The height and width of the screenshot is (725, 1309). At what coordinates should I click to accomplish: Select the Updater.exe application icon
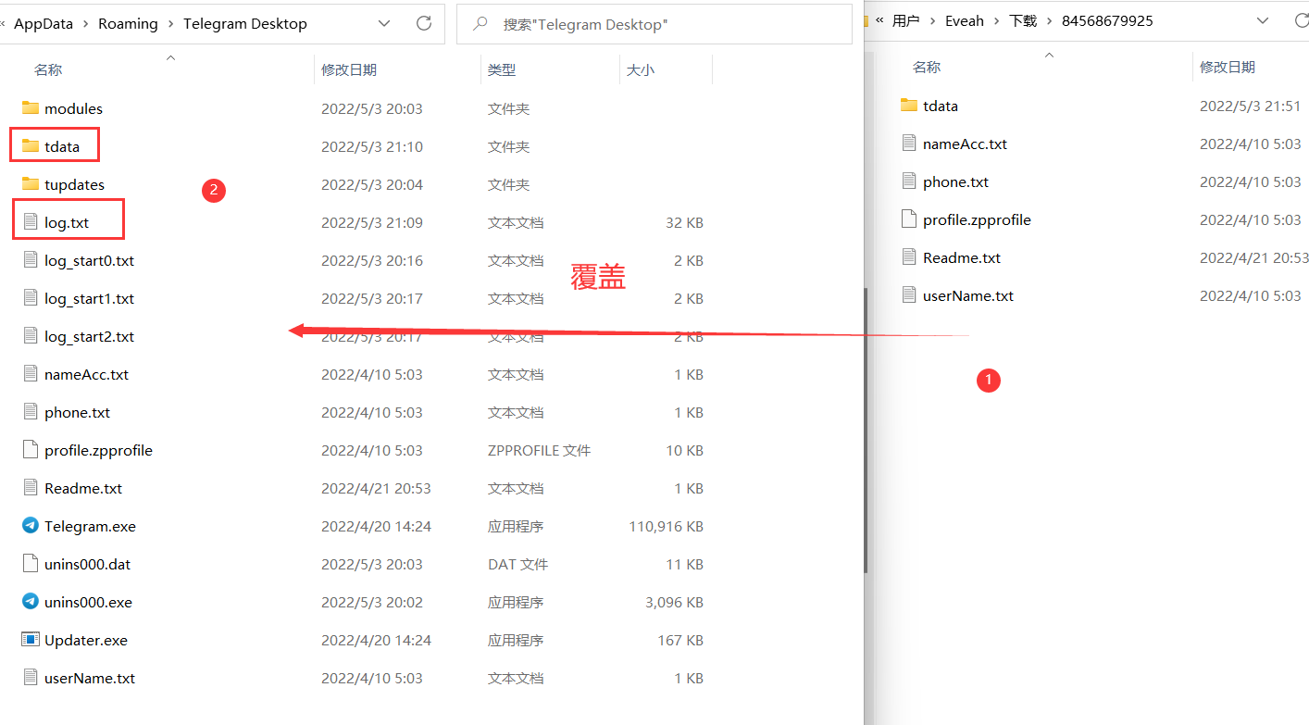[31, 640]
